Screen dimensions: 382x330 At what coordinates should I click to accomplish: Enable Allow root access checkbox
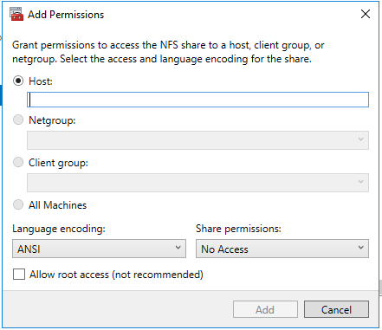click(x=19, y=275)
